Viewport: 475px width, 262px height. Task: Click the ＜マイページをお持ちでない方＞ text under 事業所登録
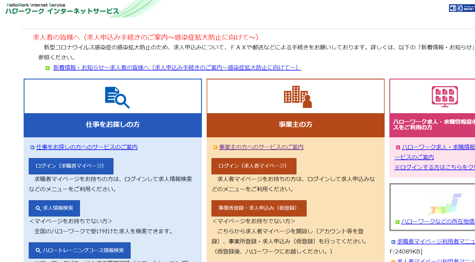click(254, 221)
